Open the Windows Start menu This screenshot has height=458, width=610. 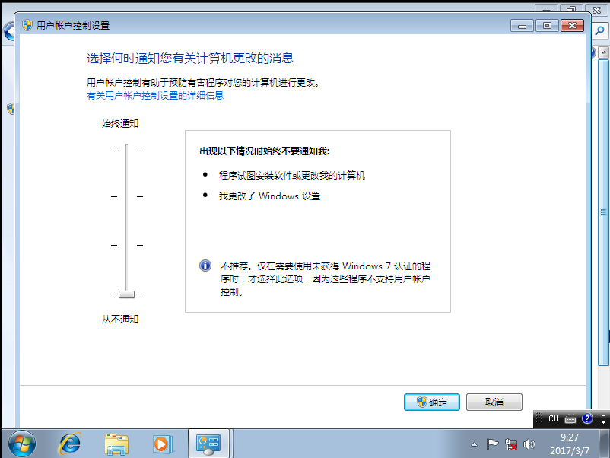[x=22, y=444]
